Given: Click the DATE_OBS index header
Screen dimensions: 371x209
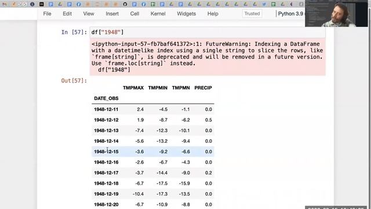Looking at the screenshot, I should tap(106, 98).
